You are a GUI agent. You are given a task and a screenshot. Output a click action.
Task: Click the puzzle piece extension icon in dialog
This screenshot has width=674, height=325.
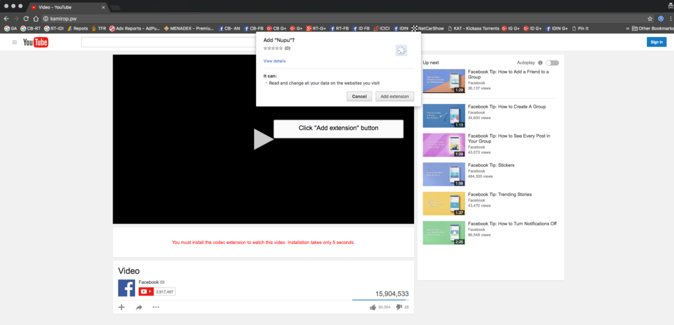coord(401,51)
